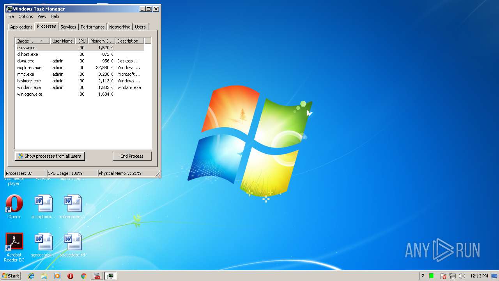Sort by the Image Name column
The image size is (499, 281).
[x=33, y=41]
